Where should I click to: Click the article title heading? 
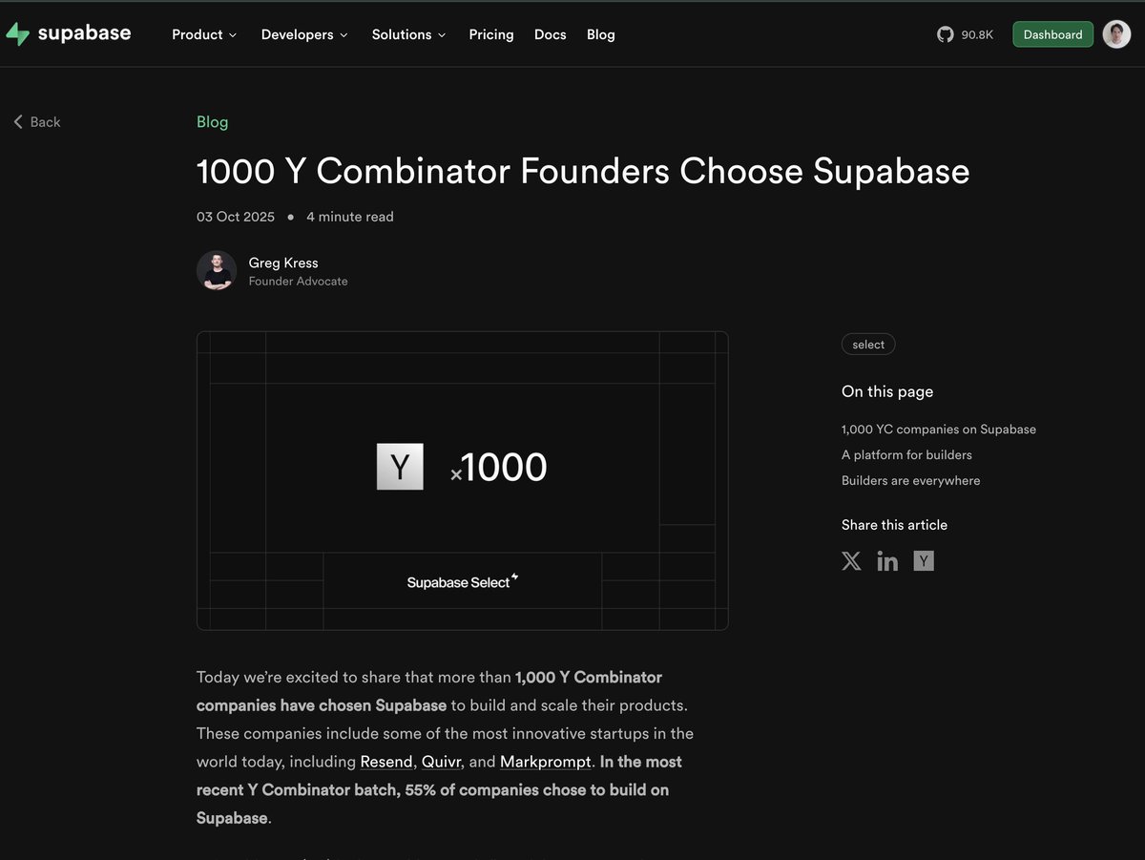pyautogui.click(x=583, y=172)
